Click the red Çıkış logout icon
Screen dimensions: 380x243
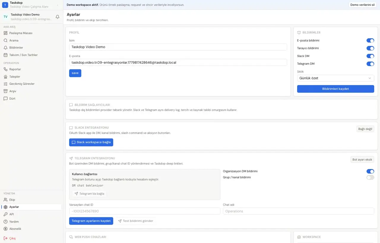[5, 238]
